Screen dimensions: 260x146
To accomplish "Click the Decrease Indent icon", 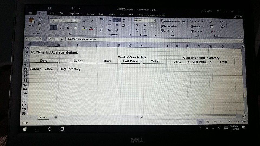I will [102, 30].
